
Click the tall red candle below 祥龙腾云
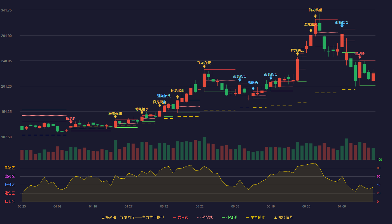click(297, 70)
